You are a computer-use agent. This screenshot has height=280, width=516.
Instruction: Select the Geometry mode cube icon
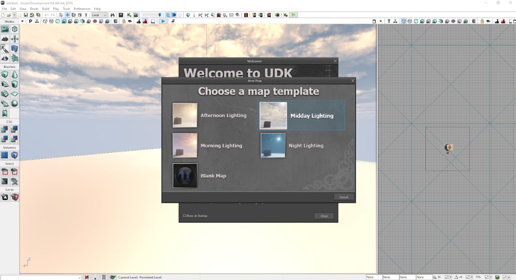pyautogui.click(x=14, y=30)
